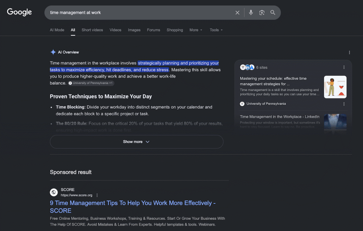
Task: Open AI Overview three-dot options menu
Action: tap(349, 53)
